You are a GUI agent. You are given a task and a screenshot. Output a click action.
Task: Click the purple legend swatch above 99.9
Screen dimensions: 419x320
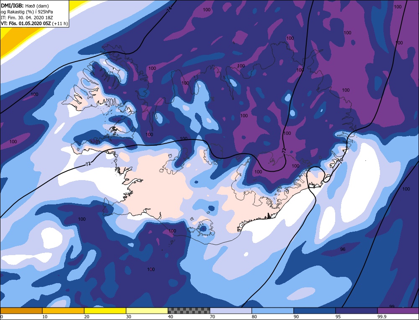[398, 310]
